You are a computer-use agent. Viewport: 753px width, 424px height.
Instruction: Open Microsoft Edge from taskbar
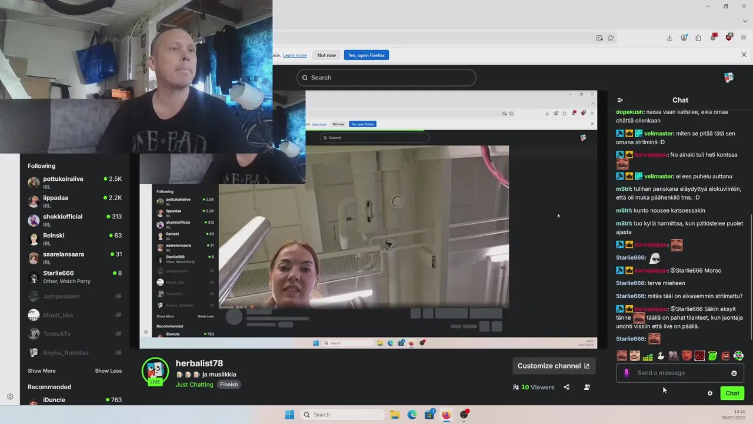click(x=412, y=415)
